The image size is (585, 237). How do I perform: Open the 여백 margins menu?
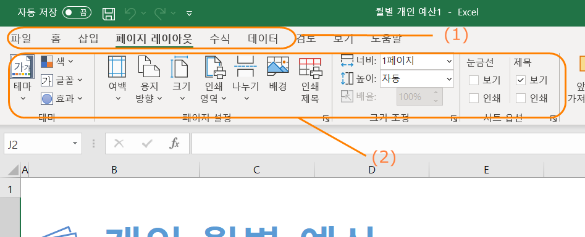pos(117,78)
